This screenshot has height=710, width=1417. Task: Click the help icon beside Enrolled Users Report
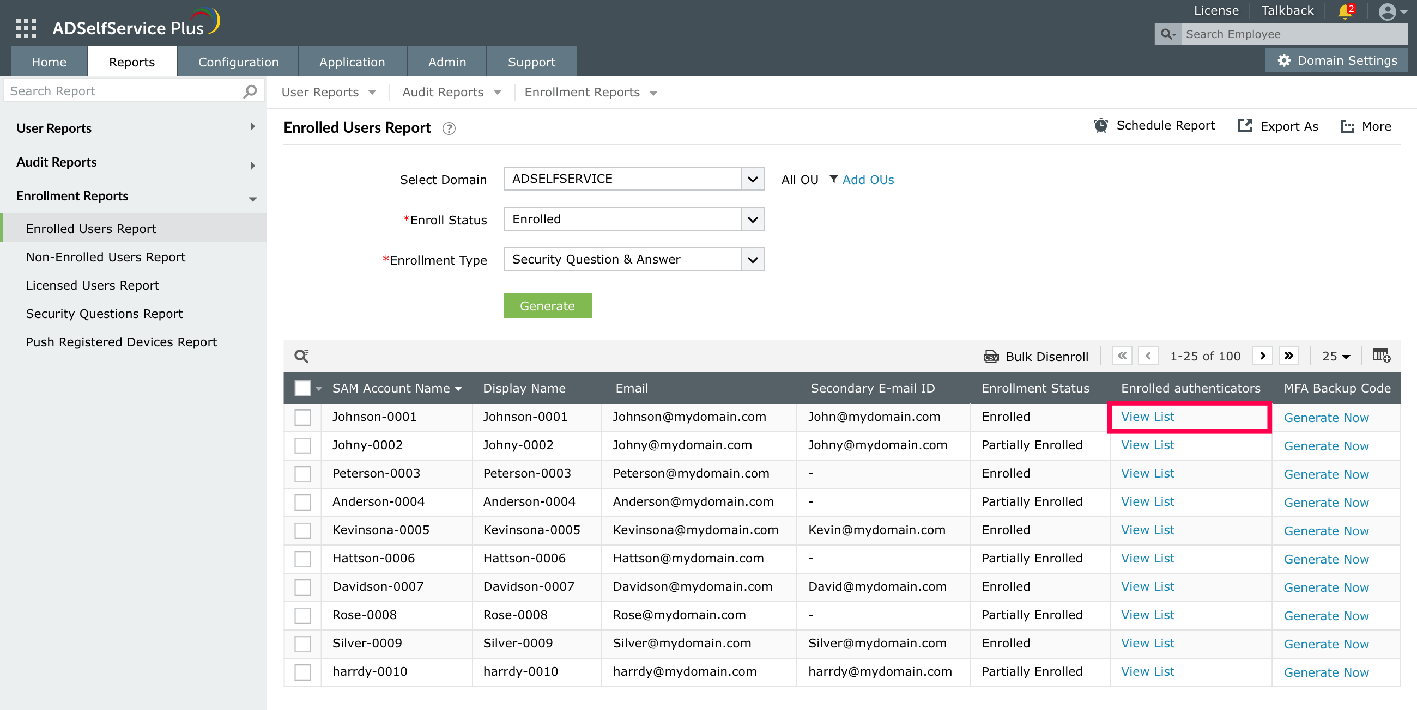449,128
